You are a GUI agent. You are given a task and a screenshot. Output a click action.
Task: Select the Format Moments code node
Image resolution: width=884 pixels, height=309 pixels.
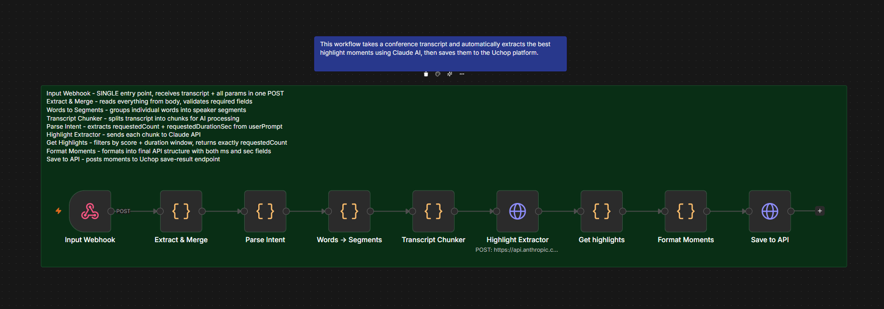686,211
